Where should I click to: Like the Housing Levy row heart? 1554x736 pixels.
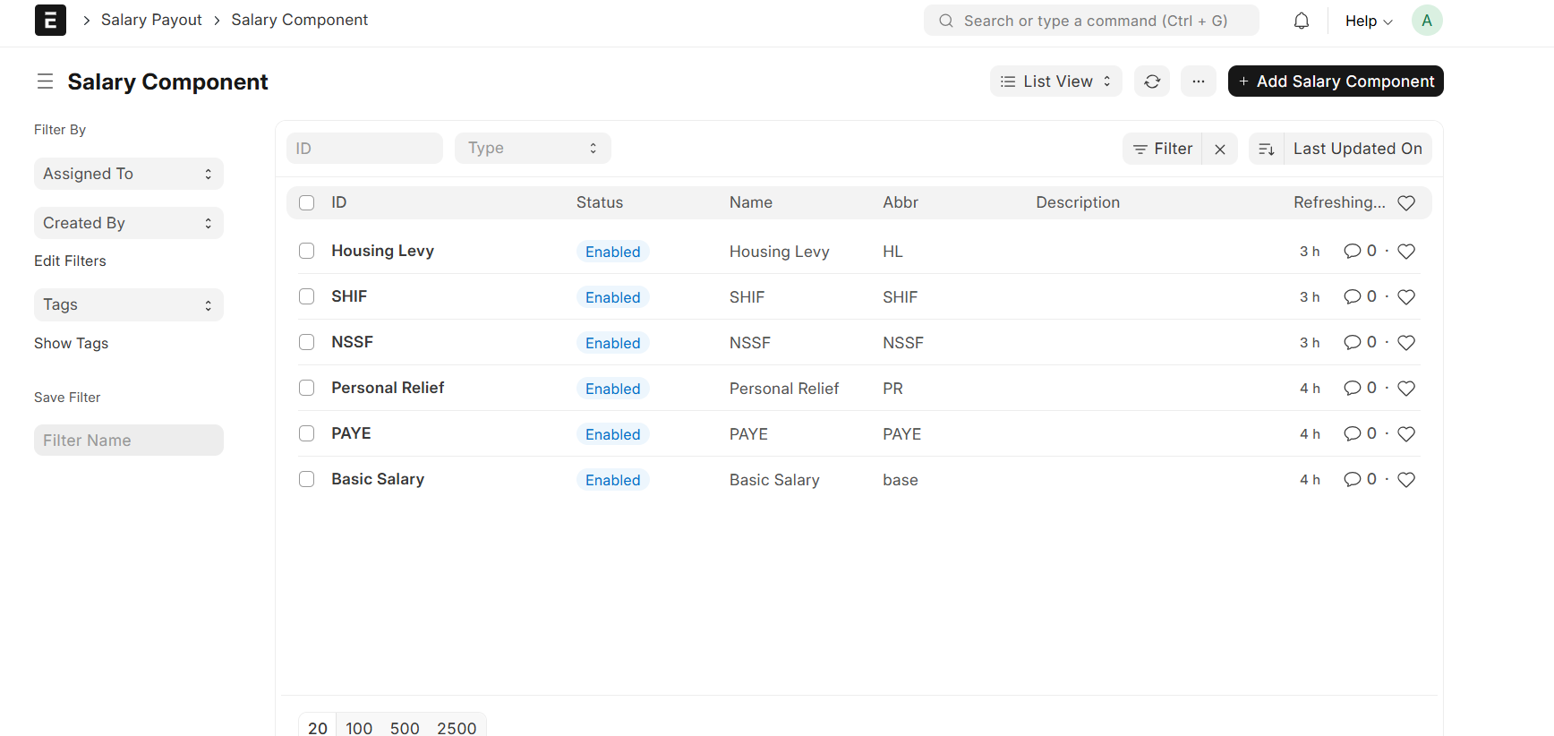(1406, 252)
